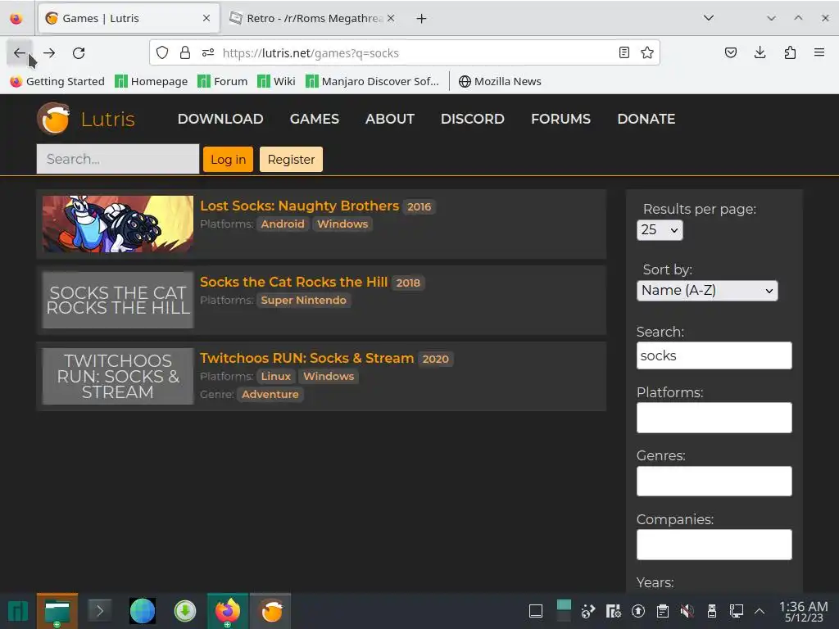
Task: Filter by Linux platform tag
Action: point(275,377)
